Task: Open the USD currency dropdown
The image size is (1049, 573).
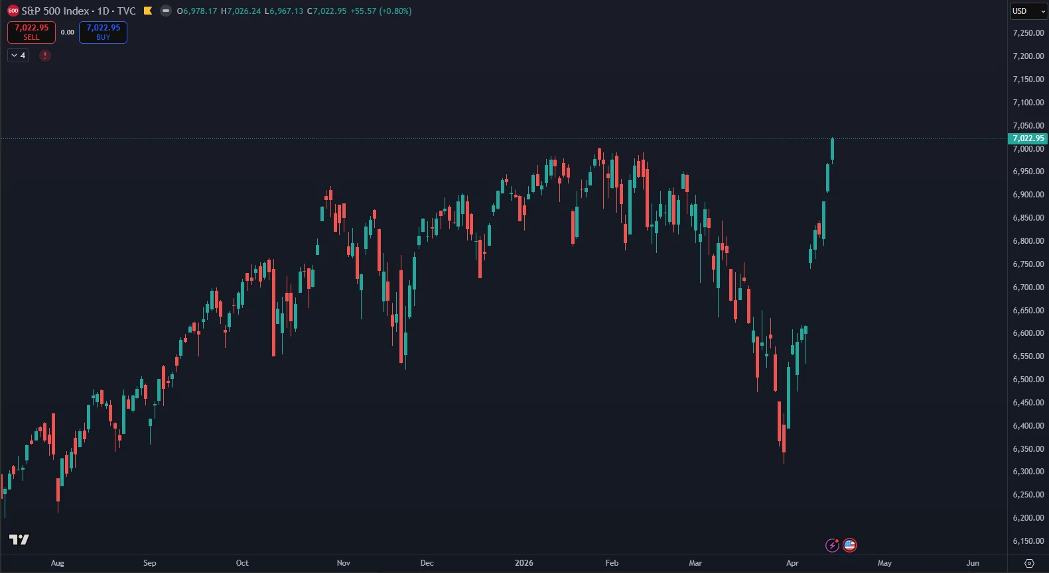Action: [x=1028, y=11]
